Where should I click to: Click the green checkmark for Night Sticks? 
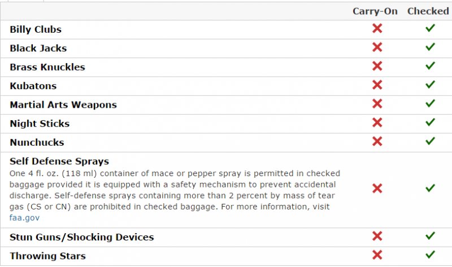coord(430,122)
